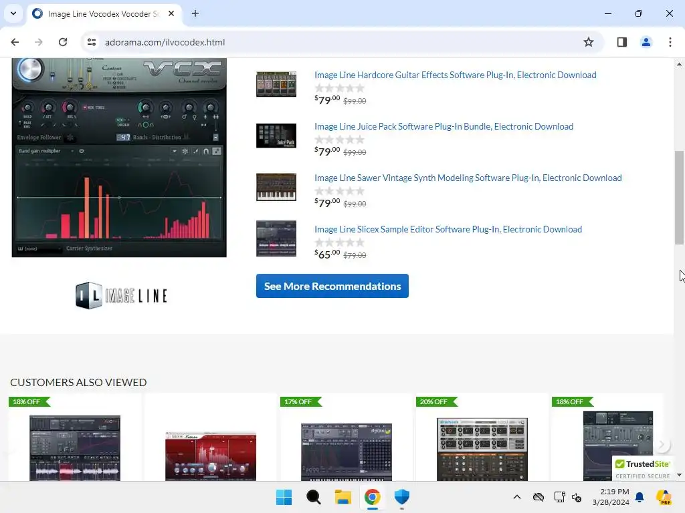Open the clock and date panel
Image resolution: width=685 pixels, height=513 pixels.
[x=611, y=497]
